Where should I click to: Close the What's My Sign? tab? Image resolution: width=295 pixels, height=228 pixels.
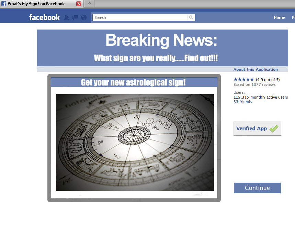(x=79, y=4)
